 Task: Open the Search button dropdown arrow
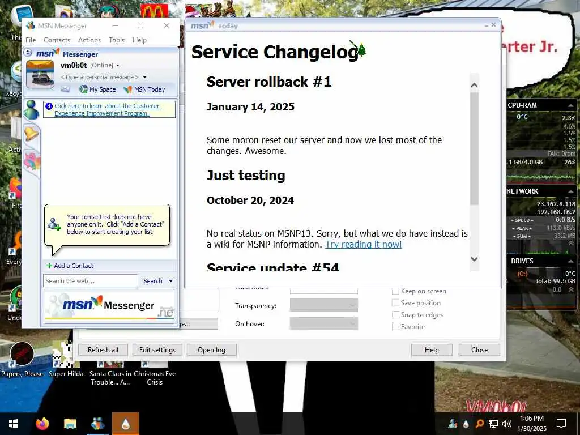coord(170,281)
